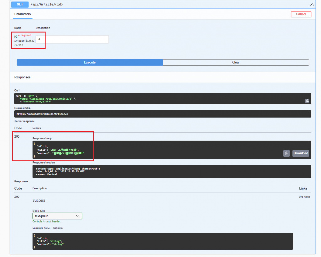Click the Response headers content block
This screenshot has width=321, height=257.
(x=171, y=171)
